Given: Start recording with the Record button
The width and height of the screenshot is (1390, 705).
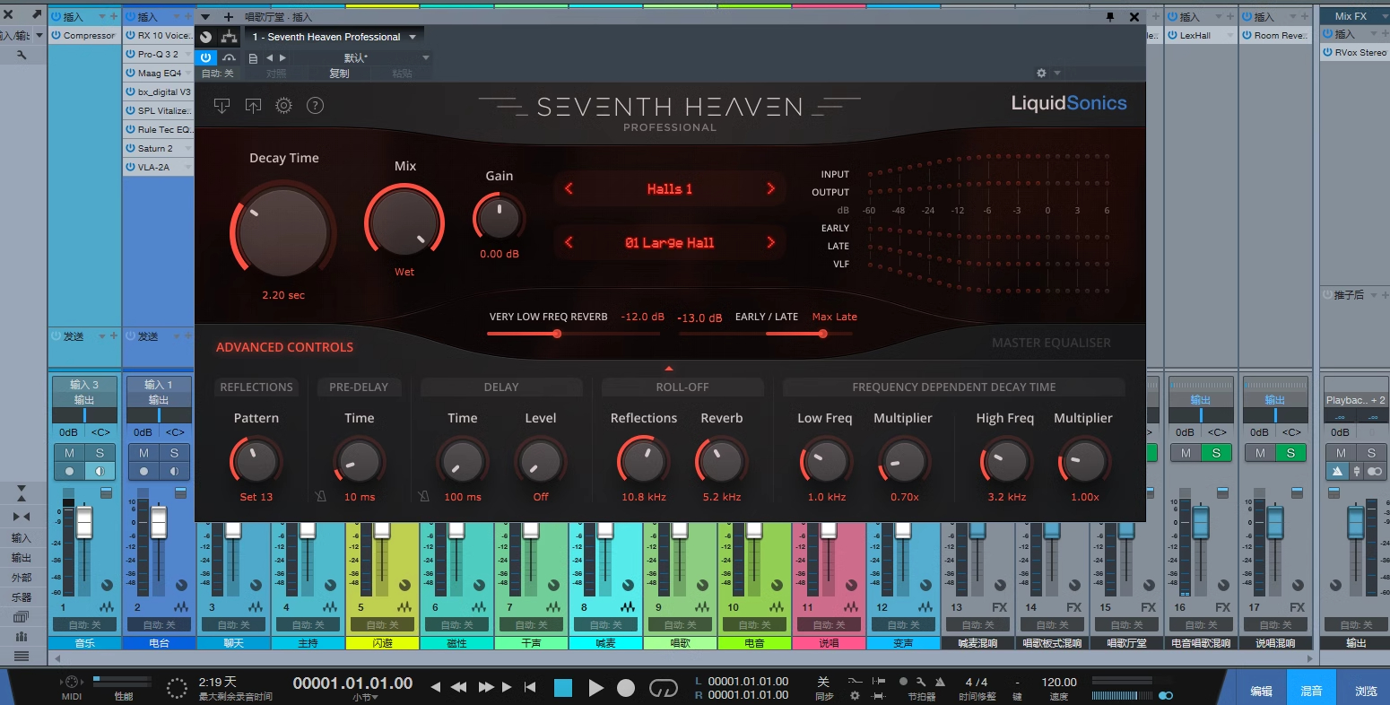Looking at the screenshot, I should 626,688.
